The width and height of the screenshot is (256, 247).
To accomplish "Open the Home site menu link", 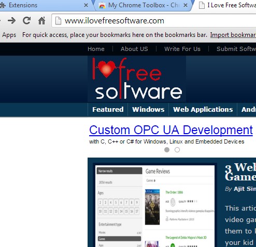I will click(96, 49).
